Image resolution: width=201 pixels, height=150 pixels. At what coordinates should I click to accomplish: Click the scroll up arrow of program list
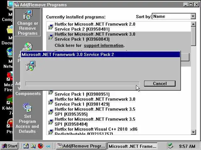pyautogui.click(x=193, y=24)
